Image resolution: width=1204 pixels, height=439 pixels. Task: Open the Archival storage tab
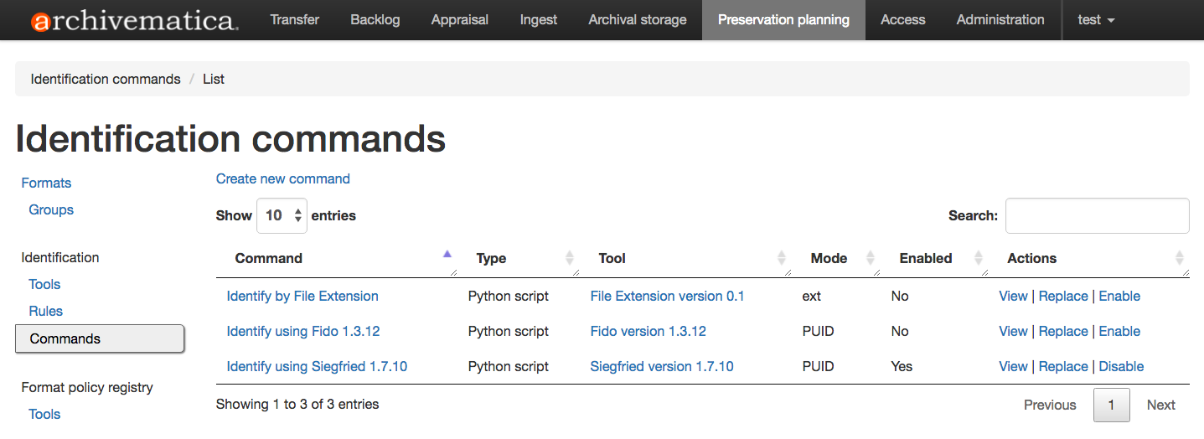637,20
